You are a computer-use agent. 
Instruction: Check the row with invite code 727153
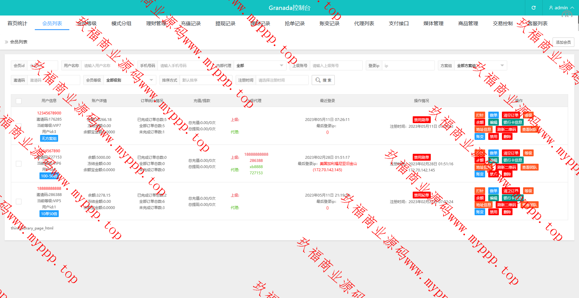coord(19,164)
